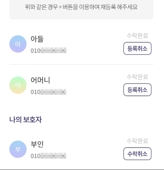Click 어머니's phone number starting with 010

tap(48, 92)
